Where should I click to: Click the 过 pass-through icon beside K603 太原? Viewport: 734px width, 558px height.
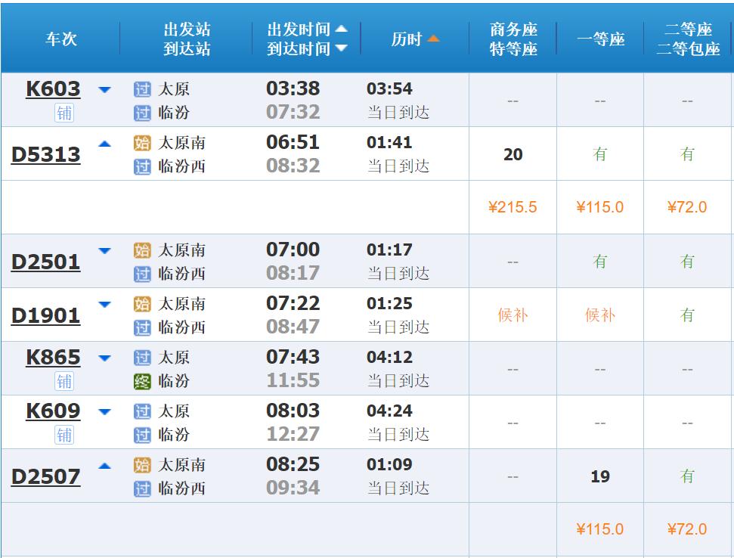(x=142, y=89)
